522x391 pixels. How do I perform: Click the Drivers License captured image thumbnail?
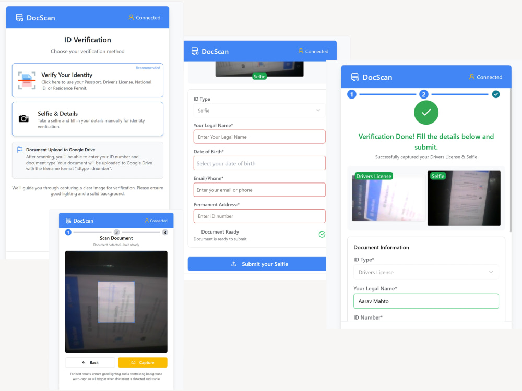(388, 198)
